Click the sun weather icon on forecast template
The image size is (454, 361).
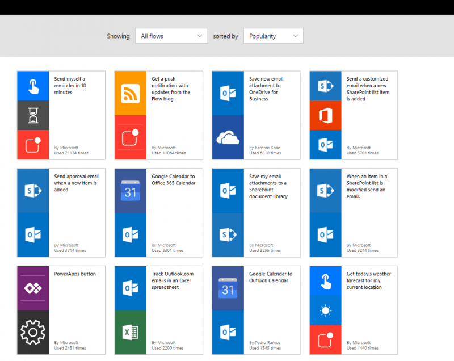[325, 310]
